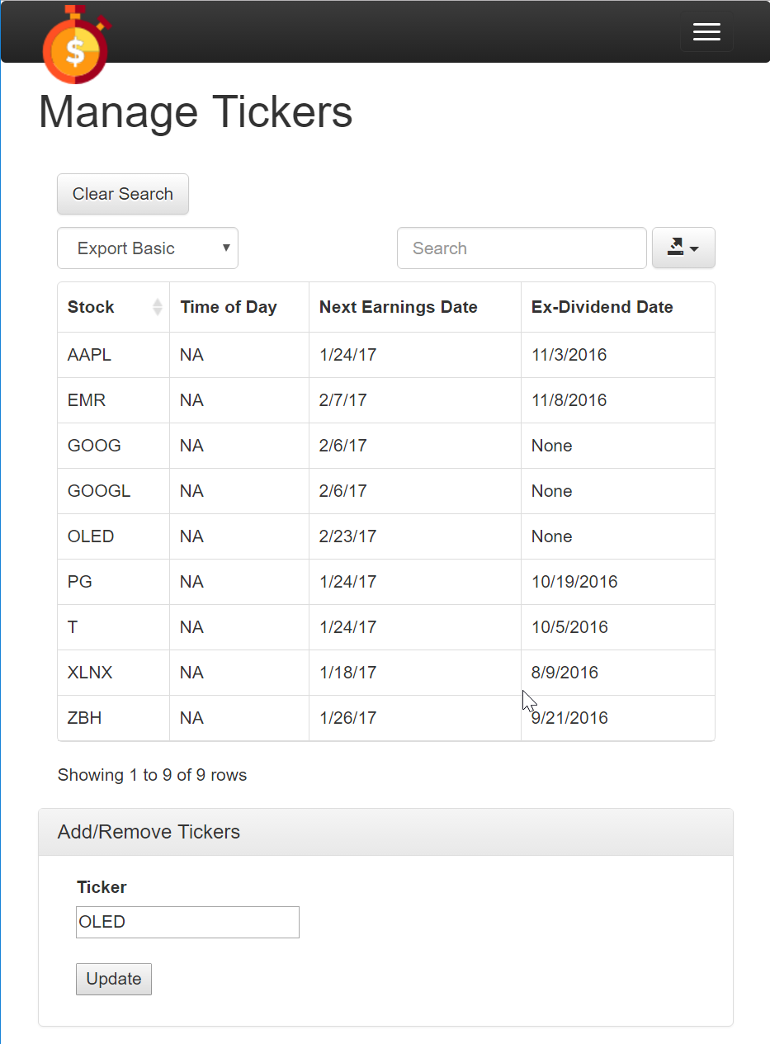Open the Export Basic dropdown
This screenshot has width=770, height=1044.
pos(148,248)
